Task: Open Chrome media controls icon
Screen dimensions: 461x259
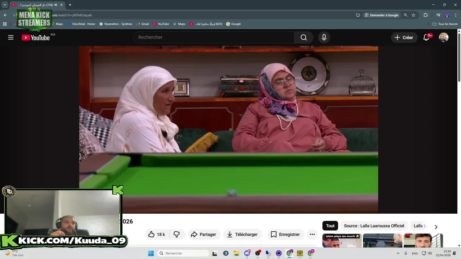Action: [438, 15]
